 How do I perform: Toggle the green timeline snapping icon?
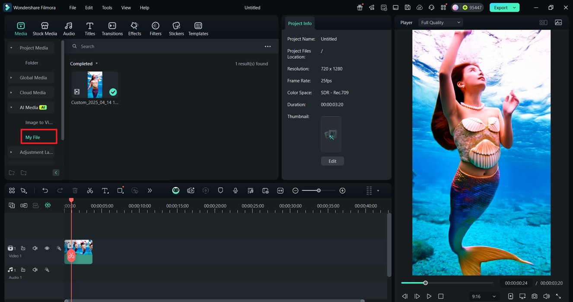tap(48, 205)
